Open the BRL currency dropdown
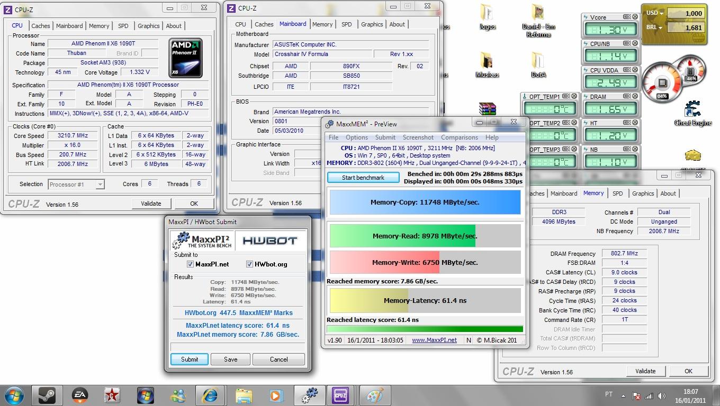 click(x=655, y=27)
